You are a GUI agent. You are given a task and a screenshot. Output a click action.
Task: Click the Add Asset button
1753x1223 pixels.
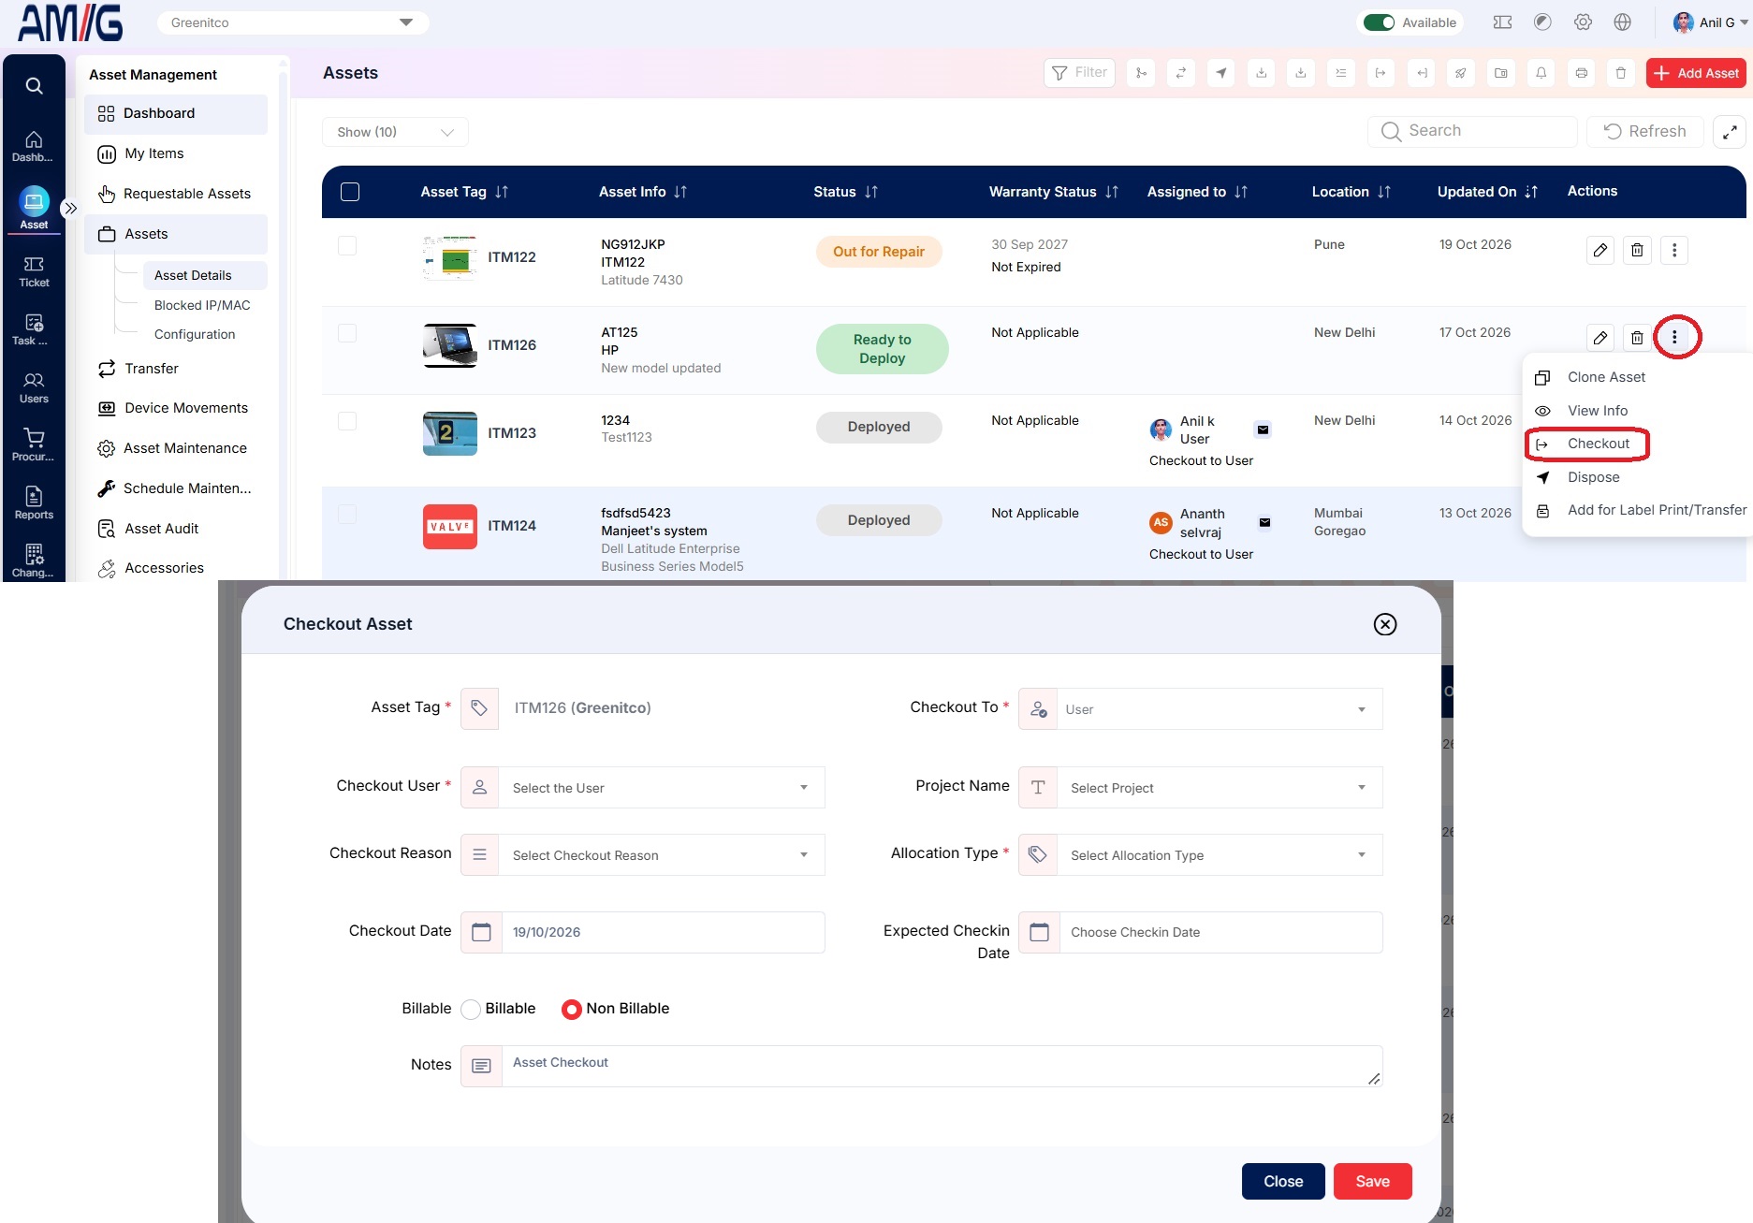[1696, 73]
